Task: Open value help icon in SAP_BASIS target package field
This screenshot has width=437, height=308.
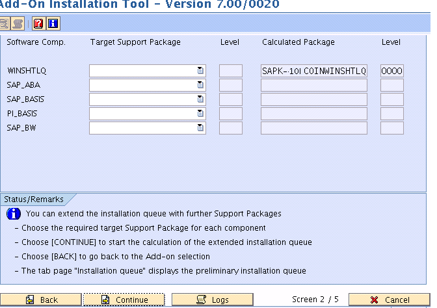Action: pyautogui.click(x=200, y=99)
